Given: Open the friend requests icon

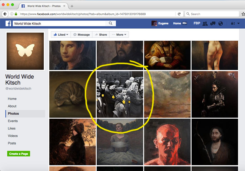Looking at the screenshot, I should pos(205,23).
